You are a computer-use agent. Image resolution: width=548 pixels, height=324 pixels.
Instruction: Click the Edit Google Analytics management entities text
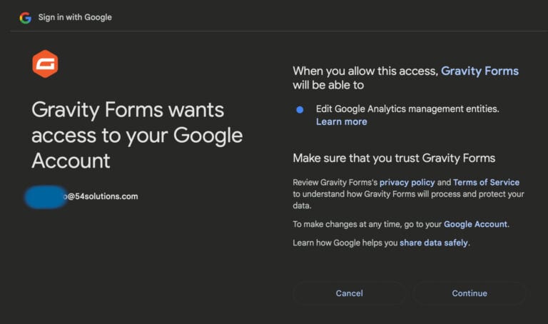pos(407,108)
